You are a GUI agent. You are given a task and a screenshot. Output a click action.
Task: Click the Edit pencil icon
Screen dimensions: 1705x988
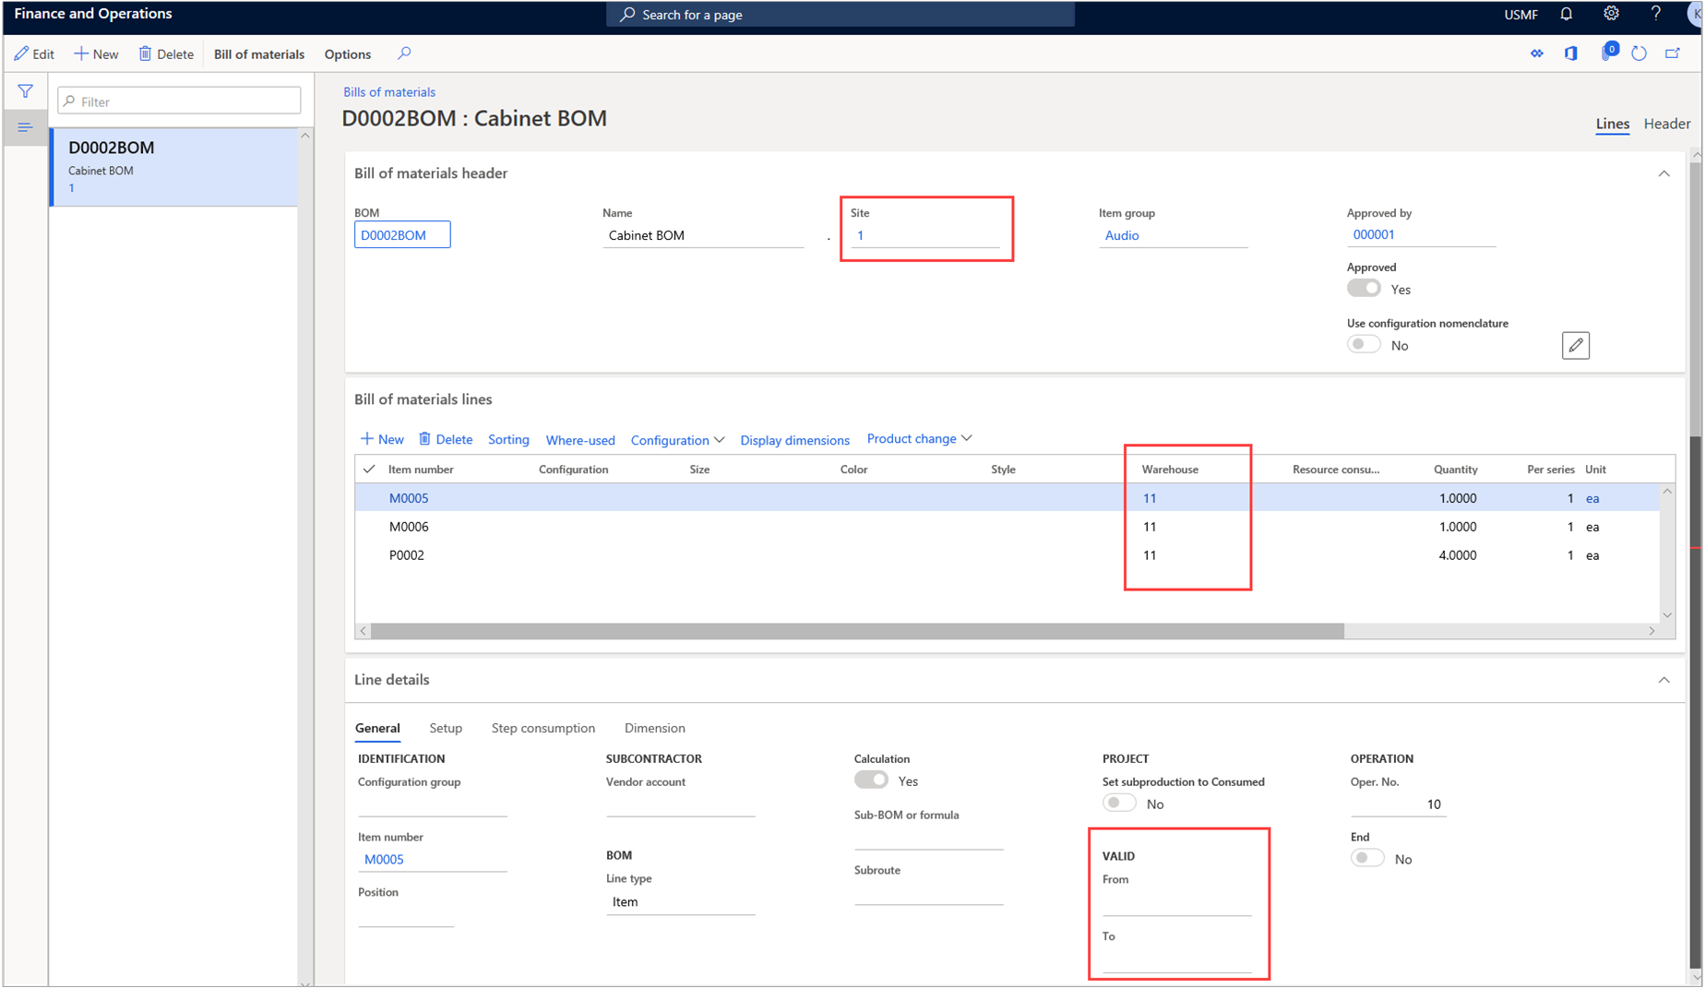click(x=21, y=54)
